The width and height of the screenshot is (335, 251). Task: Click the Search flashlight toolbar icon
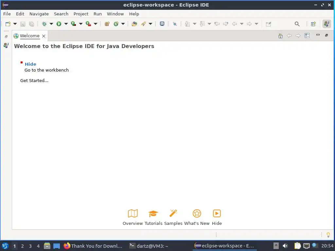click(x=143, y=24)
